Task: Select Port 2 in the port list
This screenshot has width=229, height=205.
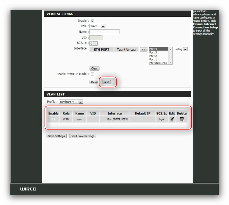Action: point(158,56)
